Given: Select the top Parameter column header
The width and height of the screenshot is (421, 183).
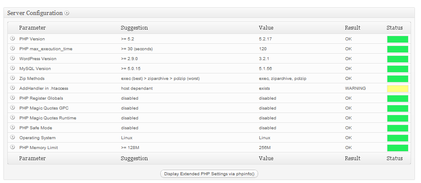Looking at the screenshot, I should tap(32, 28).
